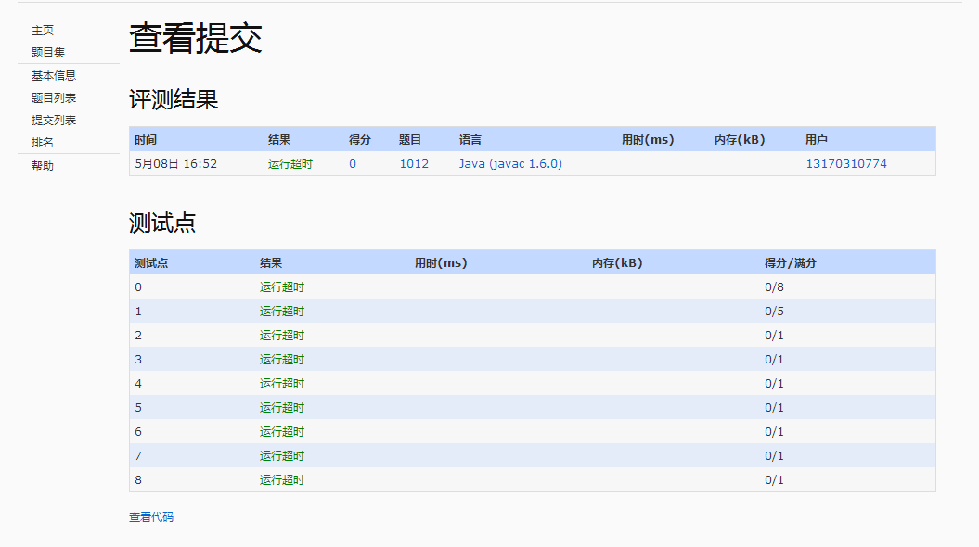Click 运行超时 result for test point 6
979x547 pixels.
(282, 432)
